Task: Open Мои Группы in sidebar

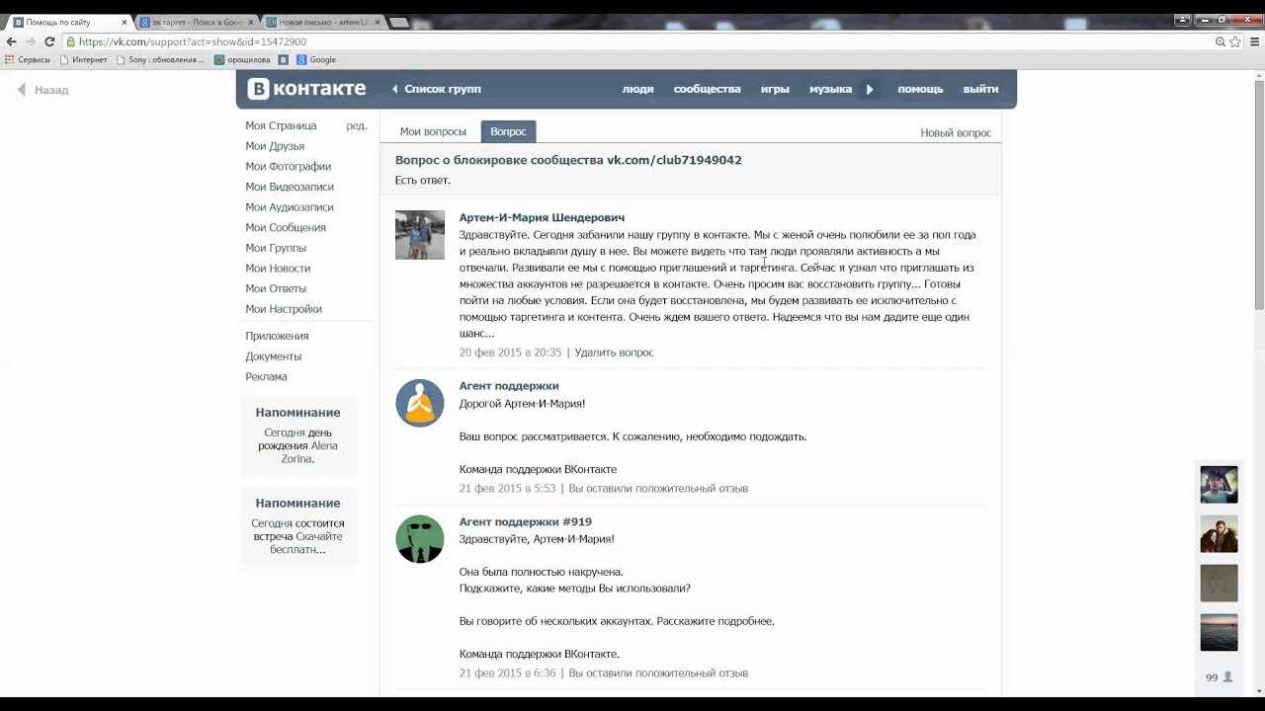Action: pyautogui.click(x=276, y=248)
